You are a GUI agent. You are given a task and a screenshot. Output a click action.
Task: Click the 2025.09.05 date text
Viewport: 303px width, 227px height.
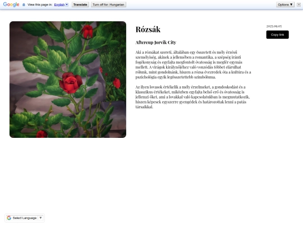point(274,26)
